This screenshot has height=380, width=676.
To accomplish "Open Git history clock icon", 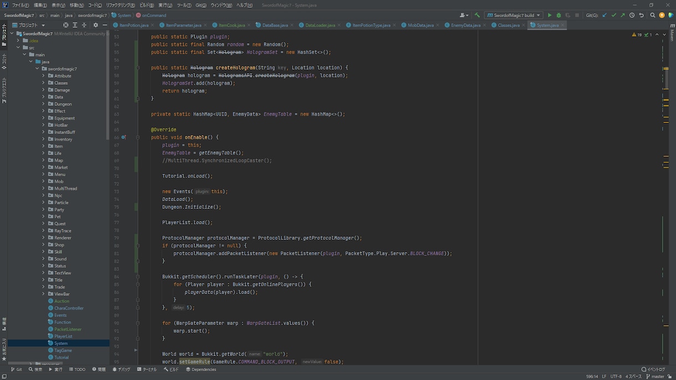I will (632, 16).
